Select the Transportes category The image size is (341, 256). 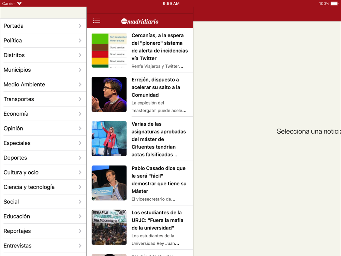(x=19, y=99)
